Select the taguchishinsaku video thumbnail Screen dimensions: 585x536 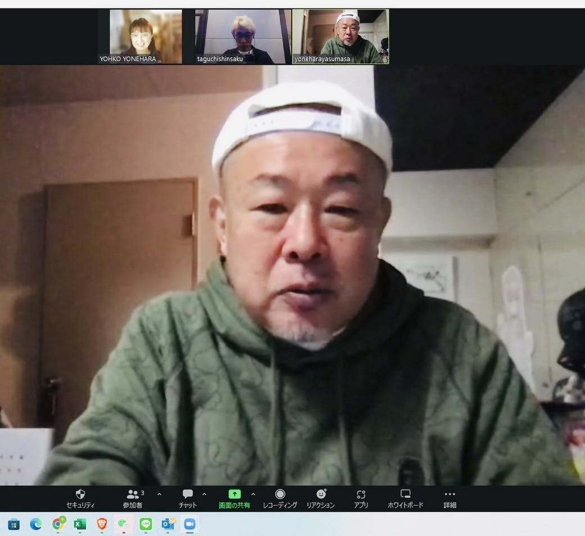click(243, 36)
